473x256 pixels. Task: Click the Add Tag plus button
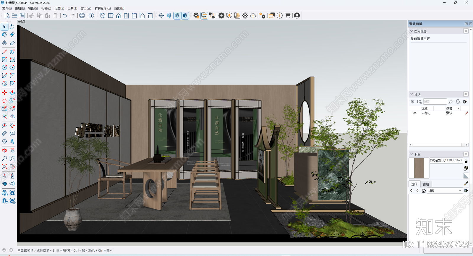pyautogui.click(x=412, y=102)
